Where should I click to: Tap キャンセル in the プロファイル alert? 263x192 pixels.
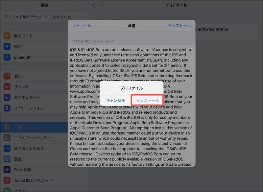115,100
